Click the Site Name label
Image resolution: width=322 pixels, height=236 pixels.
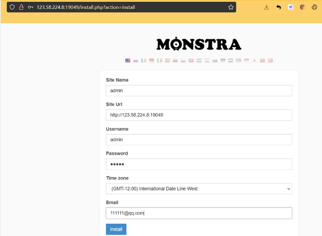click(117, 80)
